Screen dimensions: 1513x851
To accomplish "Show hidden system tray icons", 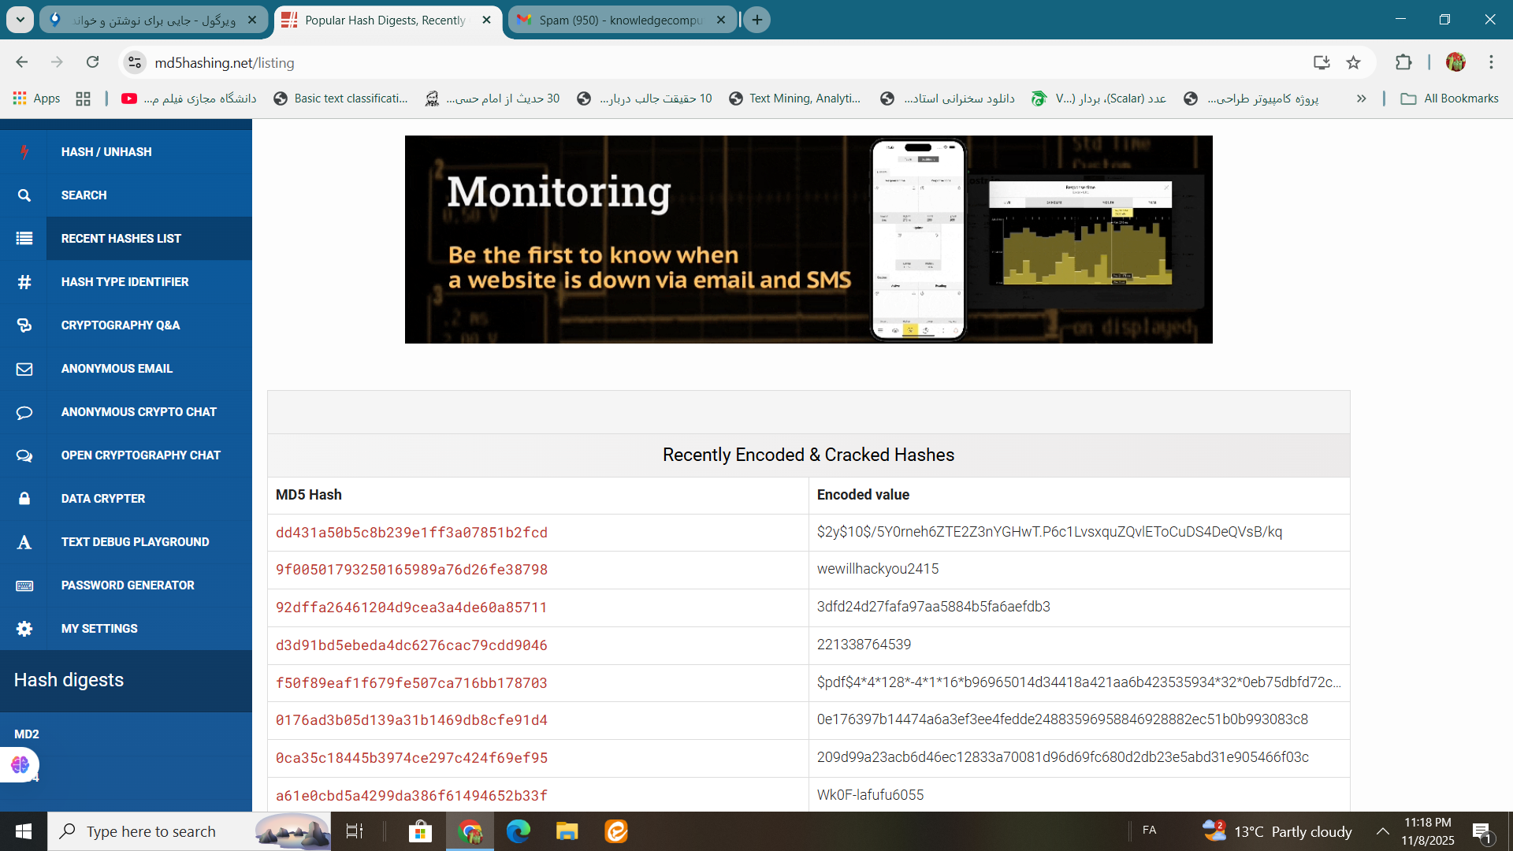I will tap(1383, 831).
